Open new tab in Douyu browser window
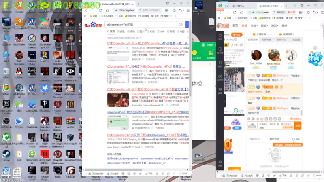This screenshot has height=182, width=324. [287, 6]
